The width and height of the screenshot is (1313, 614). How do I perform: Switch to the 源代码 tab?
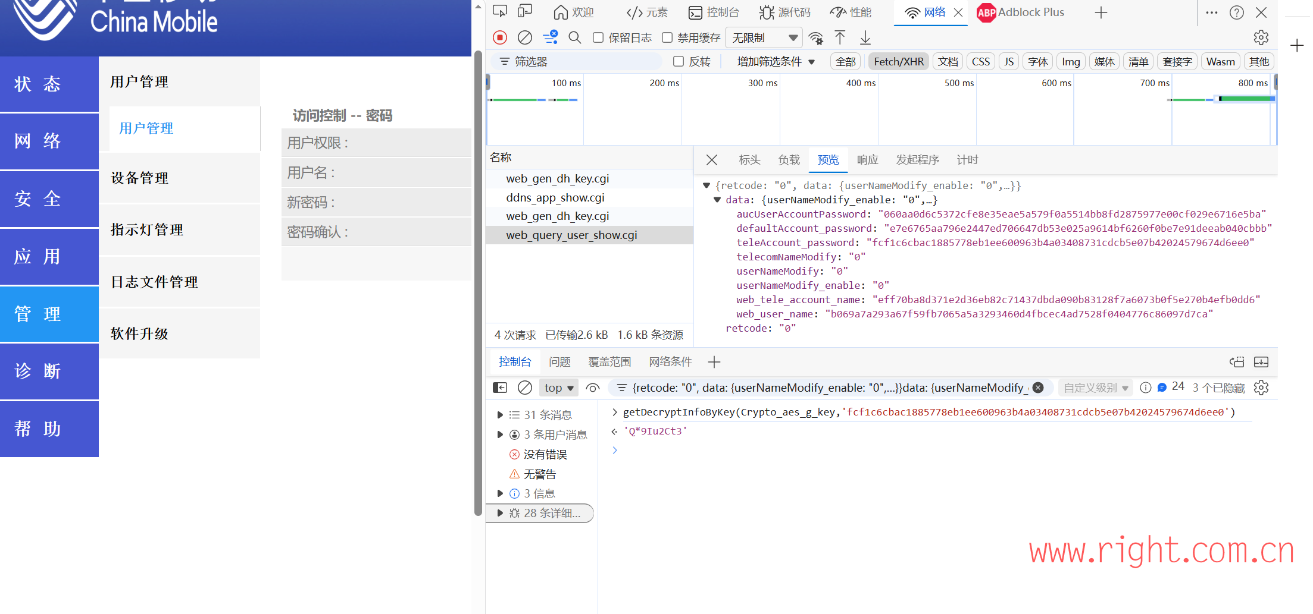pyautogui.click(x=784, y=12)
